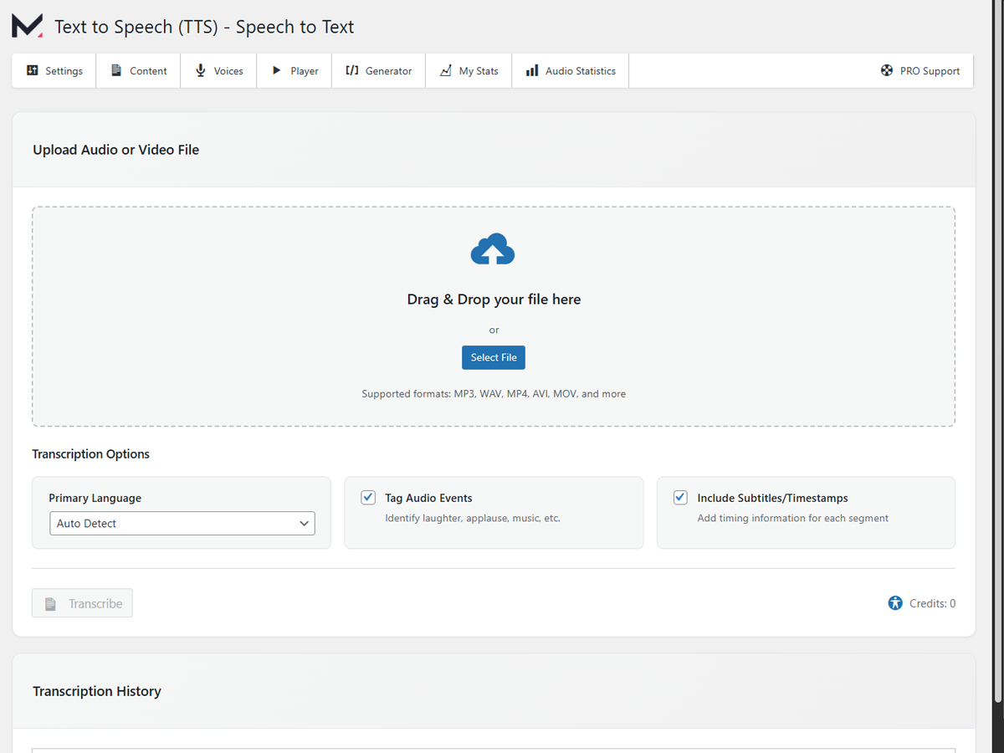This screenshot has height=753, width=1004.
Task: Click the Credits coin icon
Action: (x=894, y=602)
